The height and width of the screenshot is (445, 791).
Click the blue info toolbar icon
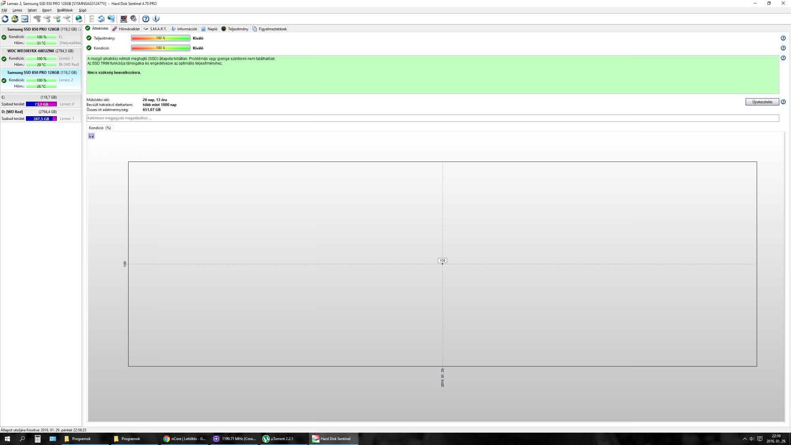tap(156, 19)
